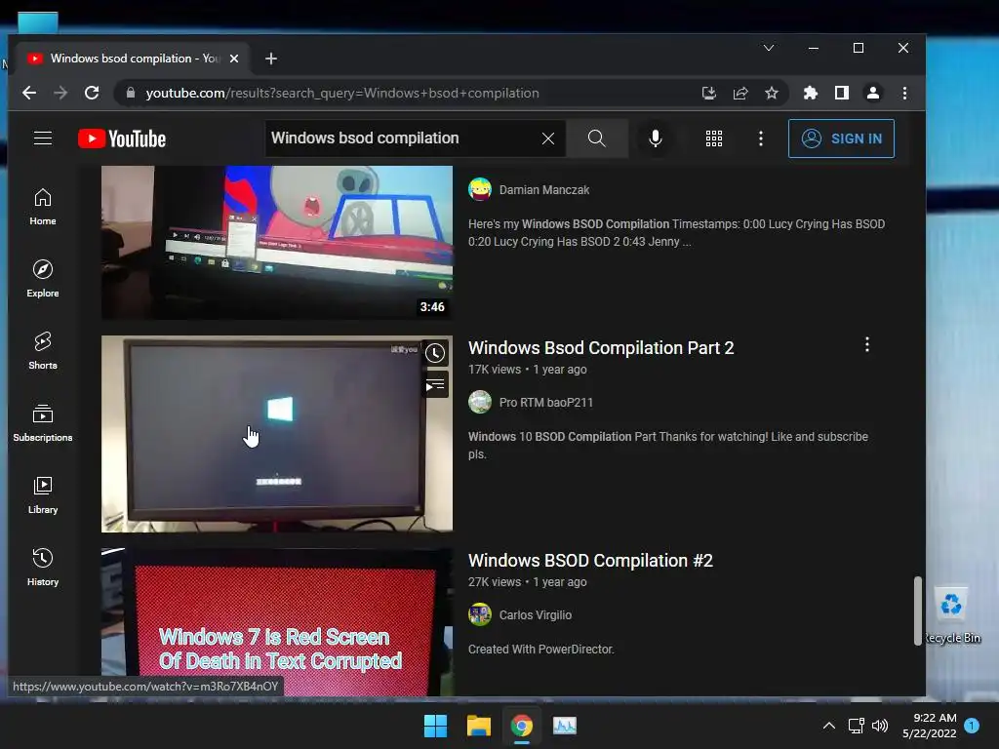Viewport: 999px width, 749px height.
Task: Click the address bar URL
Action: 342,93
